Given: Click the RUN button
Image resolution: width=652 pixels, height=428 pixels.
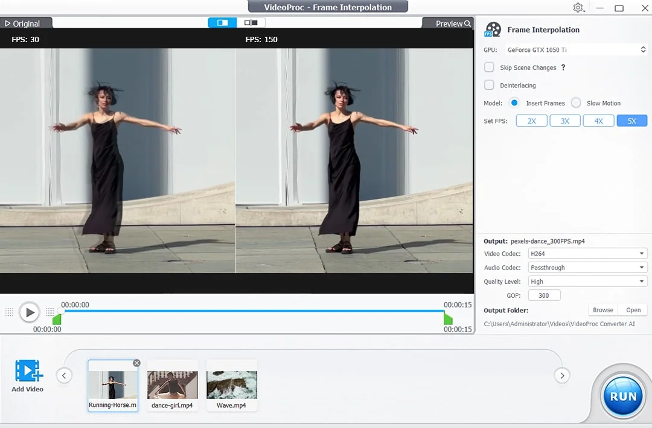Looking at the screenshot, I should point(622,396).
